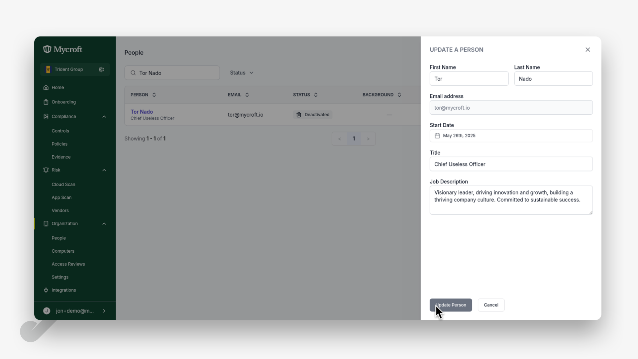The width and height of the screenshot is (638, 359).
Task: Open Trident Group settings gear
Action: [x=101, y=69]
